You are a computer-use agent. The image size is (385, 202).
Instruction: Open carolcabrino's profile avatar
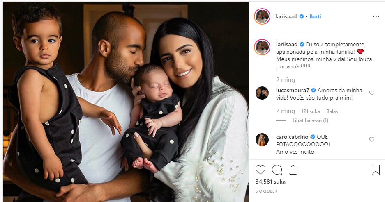pyautogui.click(x=262, y=140)
